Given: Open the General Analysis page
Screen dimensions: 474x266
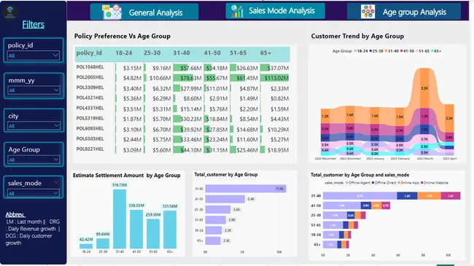Looking at the screenshot, I should point(144,12).
